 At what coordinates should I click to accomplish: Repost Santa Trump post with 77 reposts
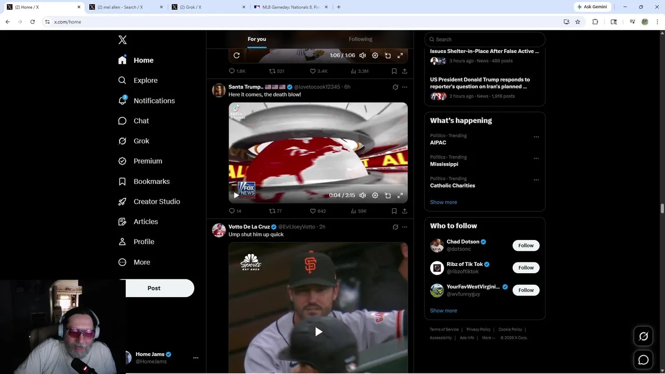click(275, 211)
